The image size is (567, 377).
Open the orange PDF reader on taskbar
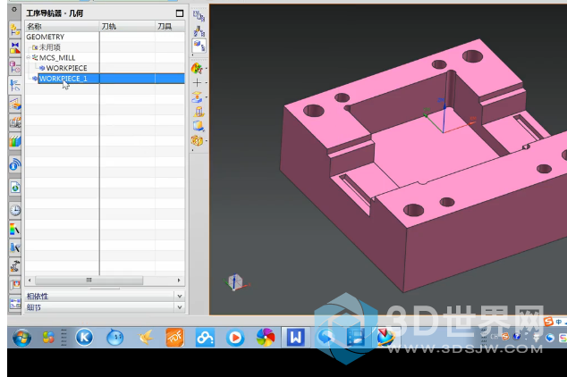click(175, 338)
